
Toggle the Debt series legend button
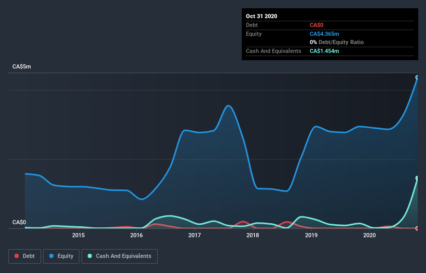[24, 256]
